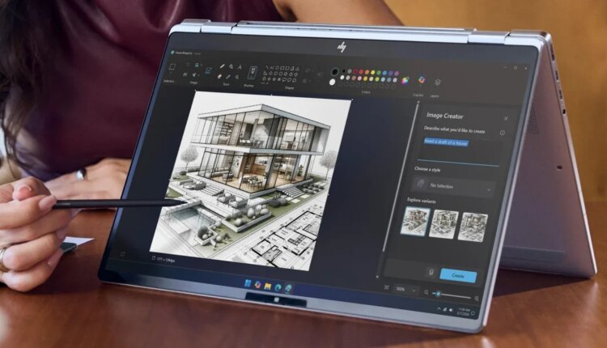Click the zoom slider handle
The height and width of the screenshot is (348, 607).
click(438, 293)
